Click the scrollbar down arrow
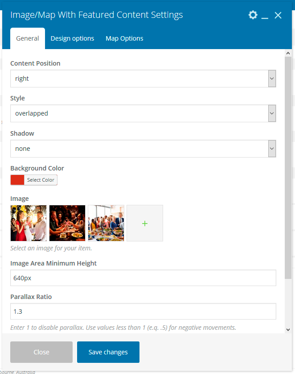The width and height of the screenshot is (295, 374). pyautogui.click(x=288, y=329)
